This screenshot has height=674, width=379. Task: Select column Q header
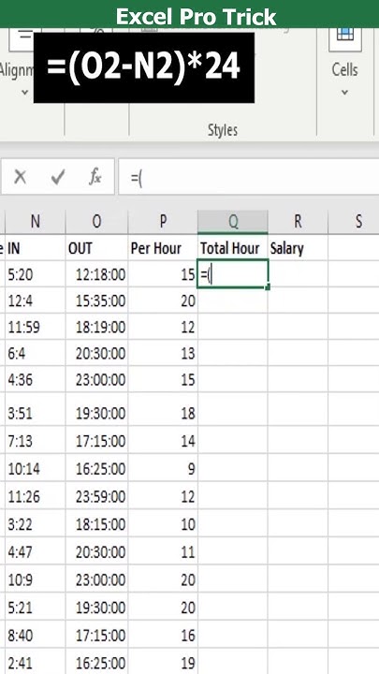[x=233, y=222]
